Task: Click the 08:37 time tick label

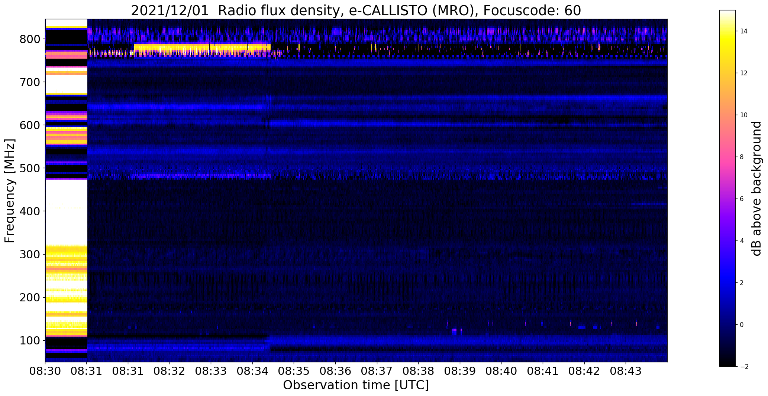Action: pyautogui.click(x=377, y=372)
